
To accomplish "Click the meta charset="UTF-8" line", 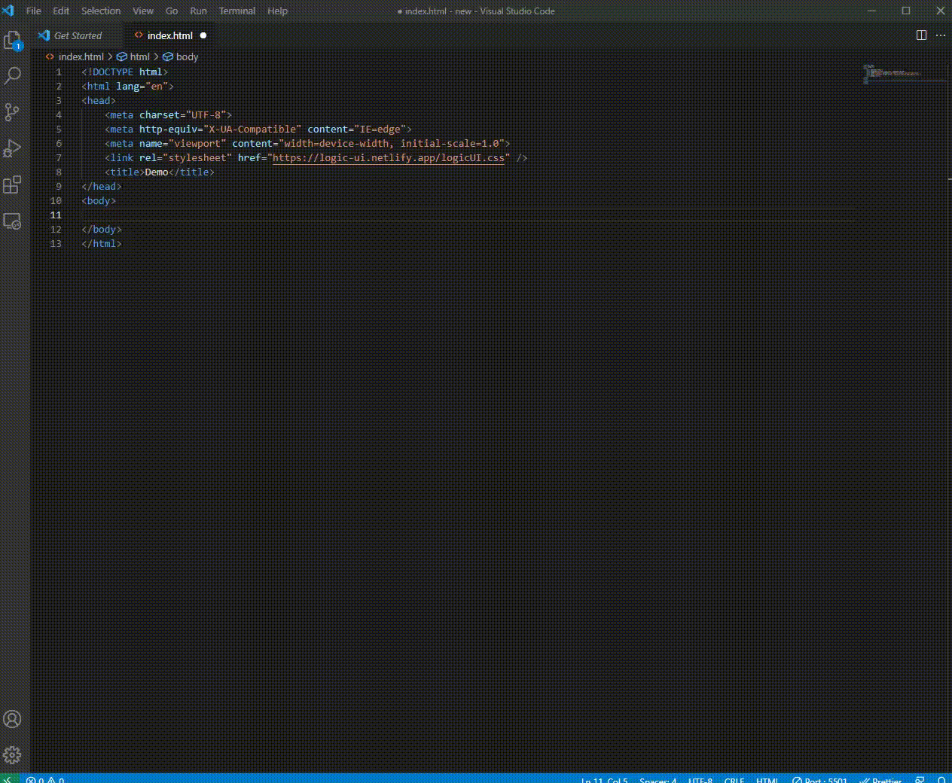I will tap(168, 115).
